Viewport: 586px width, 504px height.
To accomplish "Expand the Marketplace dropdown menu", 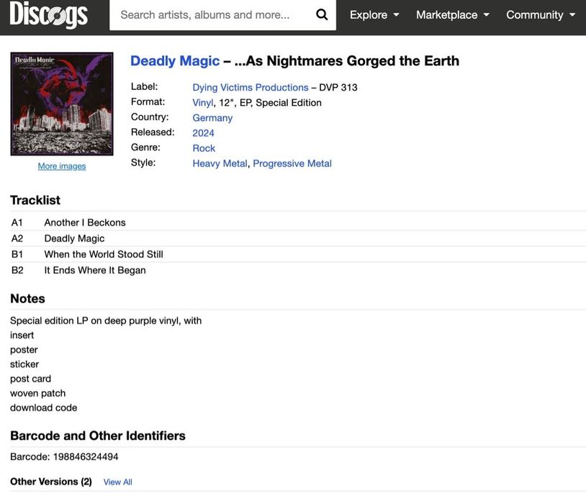I will pos(452,14).
